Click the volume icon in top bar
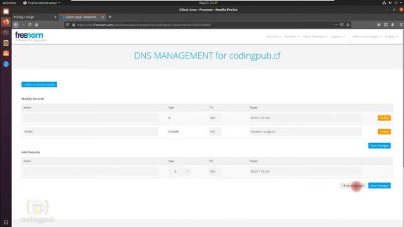This screenshot has width=404, height=227. click(x=390, y=3)
